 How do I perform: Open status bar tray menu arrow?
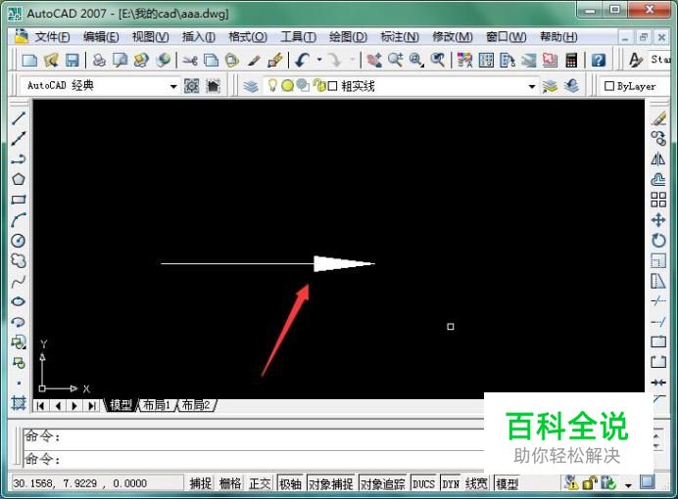coord(628,485)
